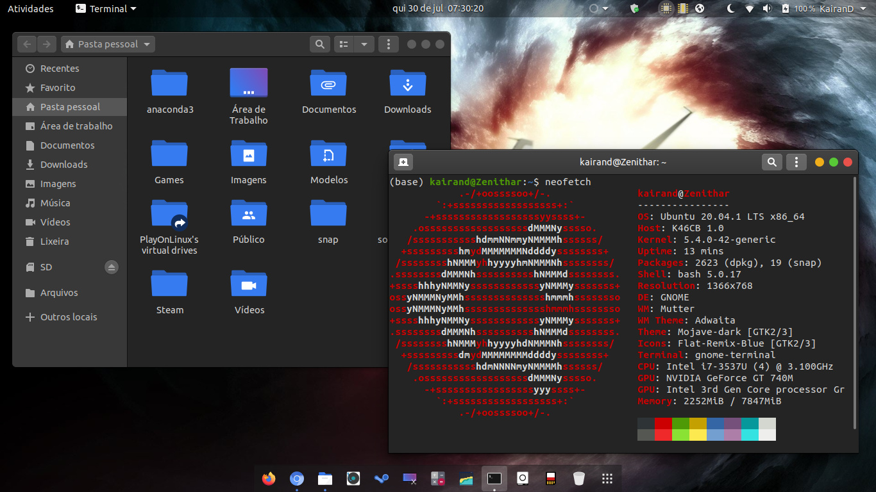Open the calculator from the dock
The width and height of the screenshot is (876, 492).
[438, 479]
